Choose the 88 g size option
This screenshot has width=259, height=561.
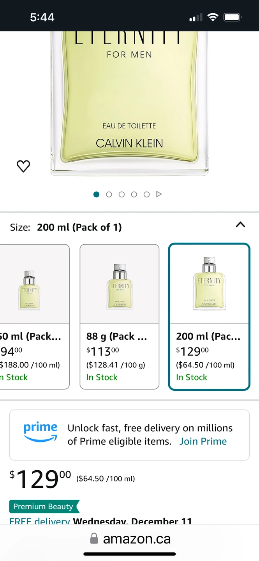click(119, 316)
